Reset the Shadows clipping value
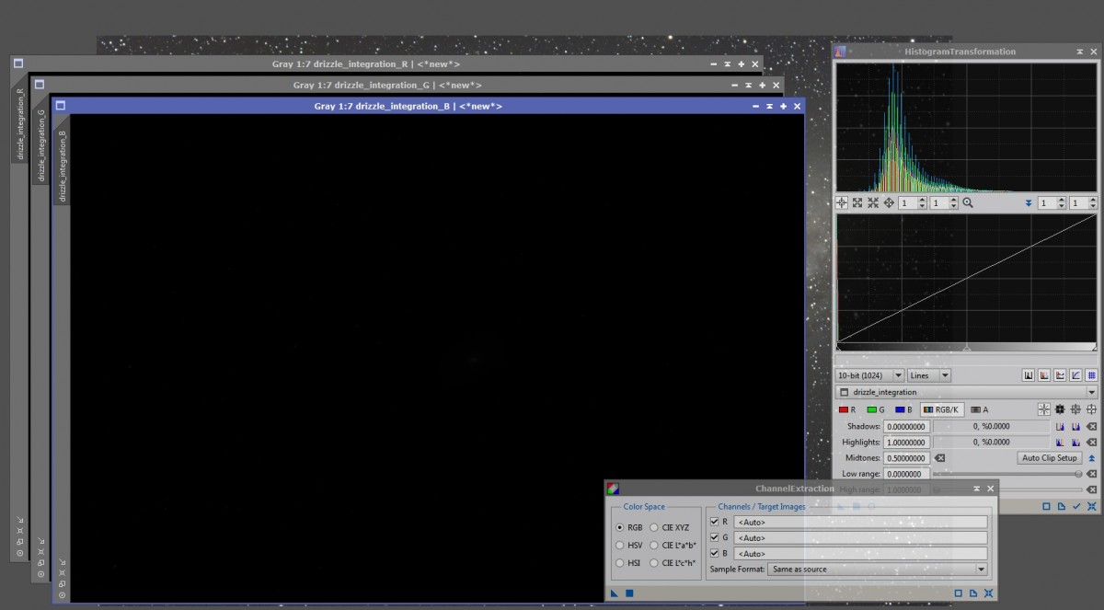 point(1092,427)
